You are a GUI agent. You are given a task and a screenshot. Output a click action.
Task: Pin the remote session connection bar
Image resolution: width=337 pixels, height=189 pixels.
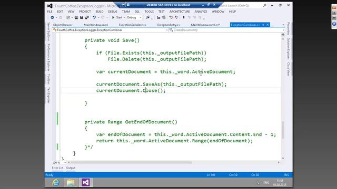(x=123, y=5)
